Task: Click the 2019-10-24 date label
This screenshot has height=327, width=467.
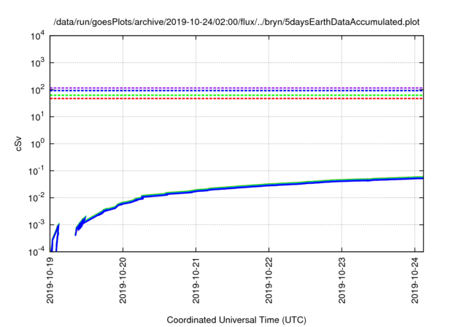Action: (415, 280)
